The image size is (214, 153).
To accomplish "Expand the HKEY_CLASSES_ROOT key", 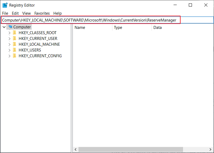I will pos(10,33).
